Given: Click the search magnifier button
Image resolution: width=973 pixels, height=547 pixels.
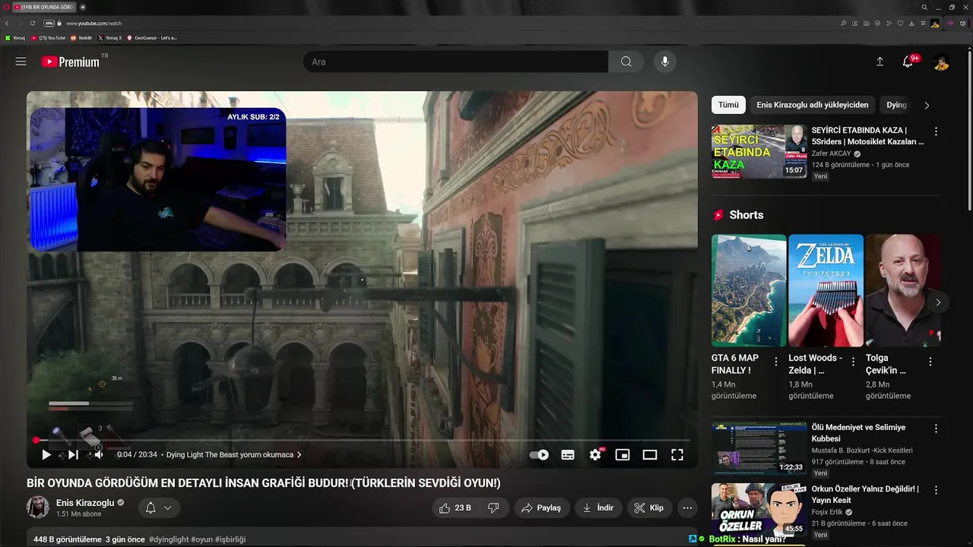Looking at the screenshot, I should [x=626, y=62].
